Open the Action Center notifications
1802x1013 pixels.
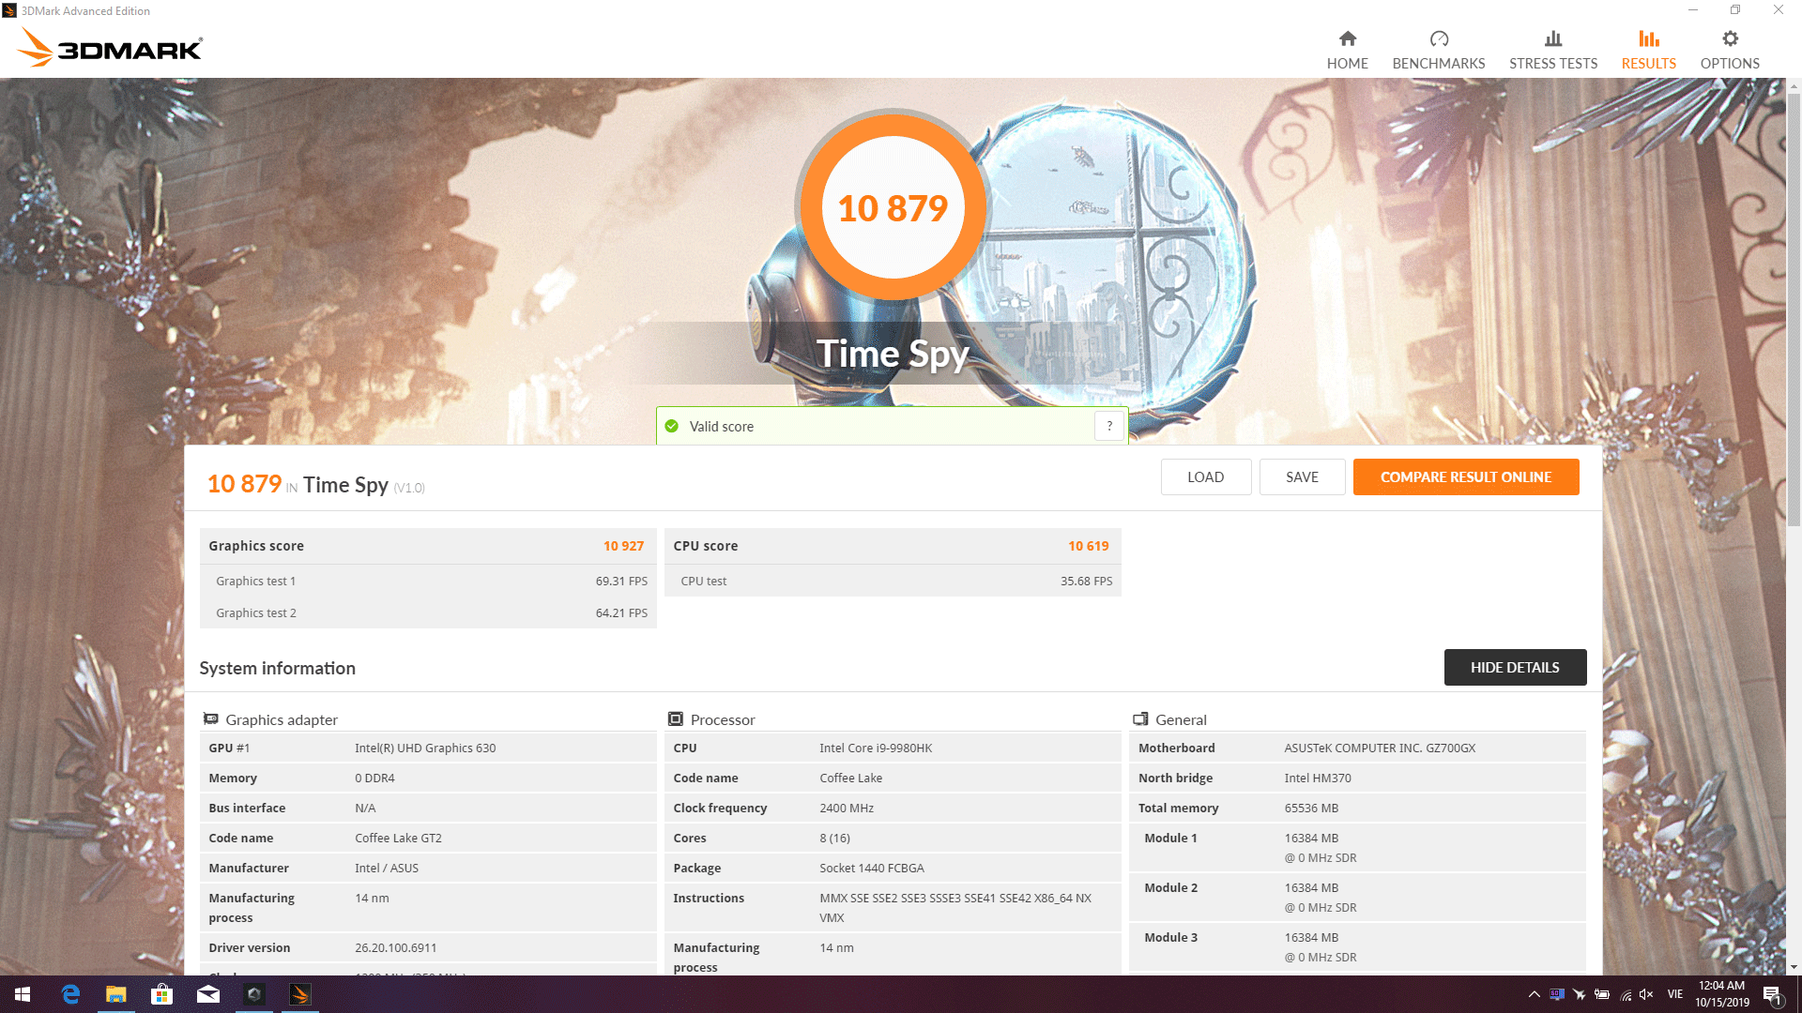(1773, 994)
